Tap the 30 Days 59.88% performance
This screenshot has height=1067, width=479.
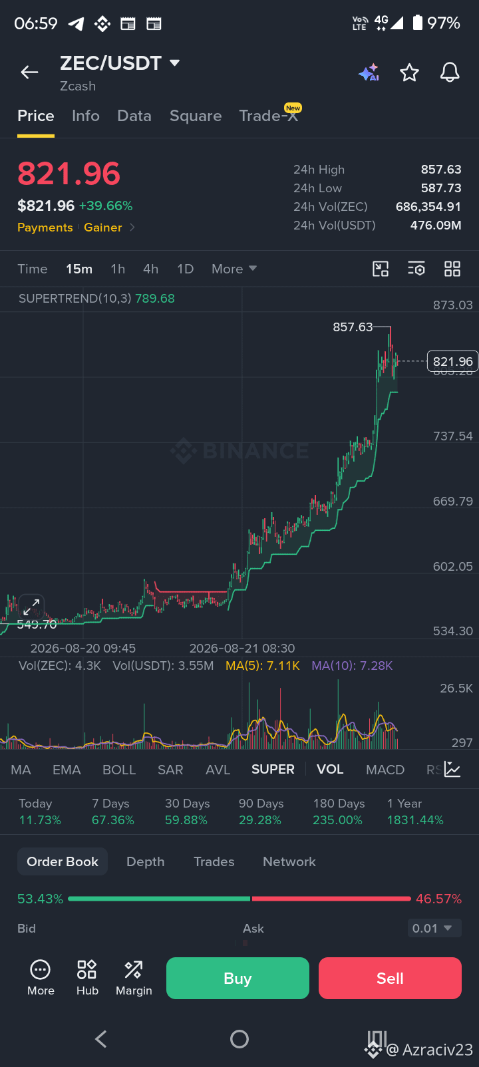186,812
